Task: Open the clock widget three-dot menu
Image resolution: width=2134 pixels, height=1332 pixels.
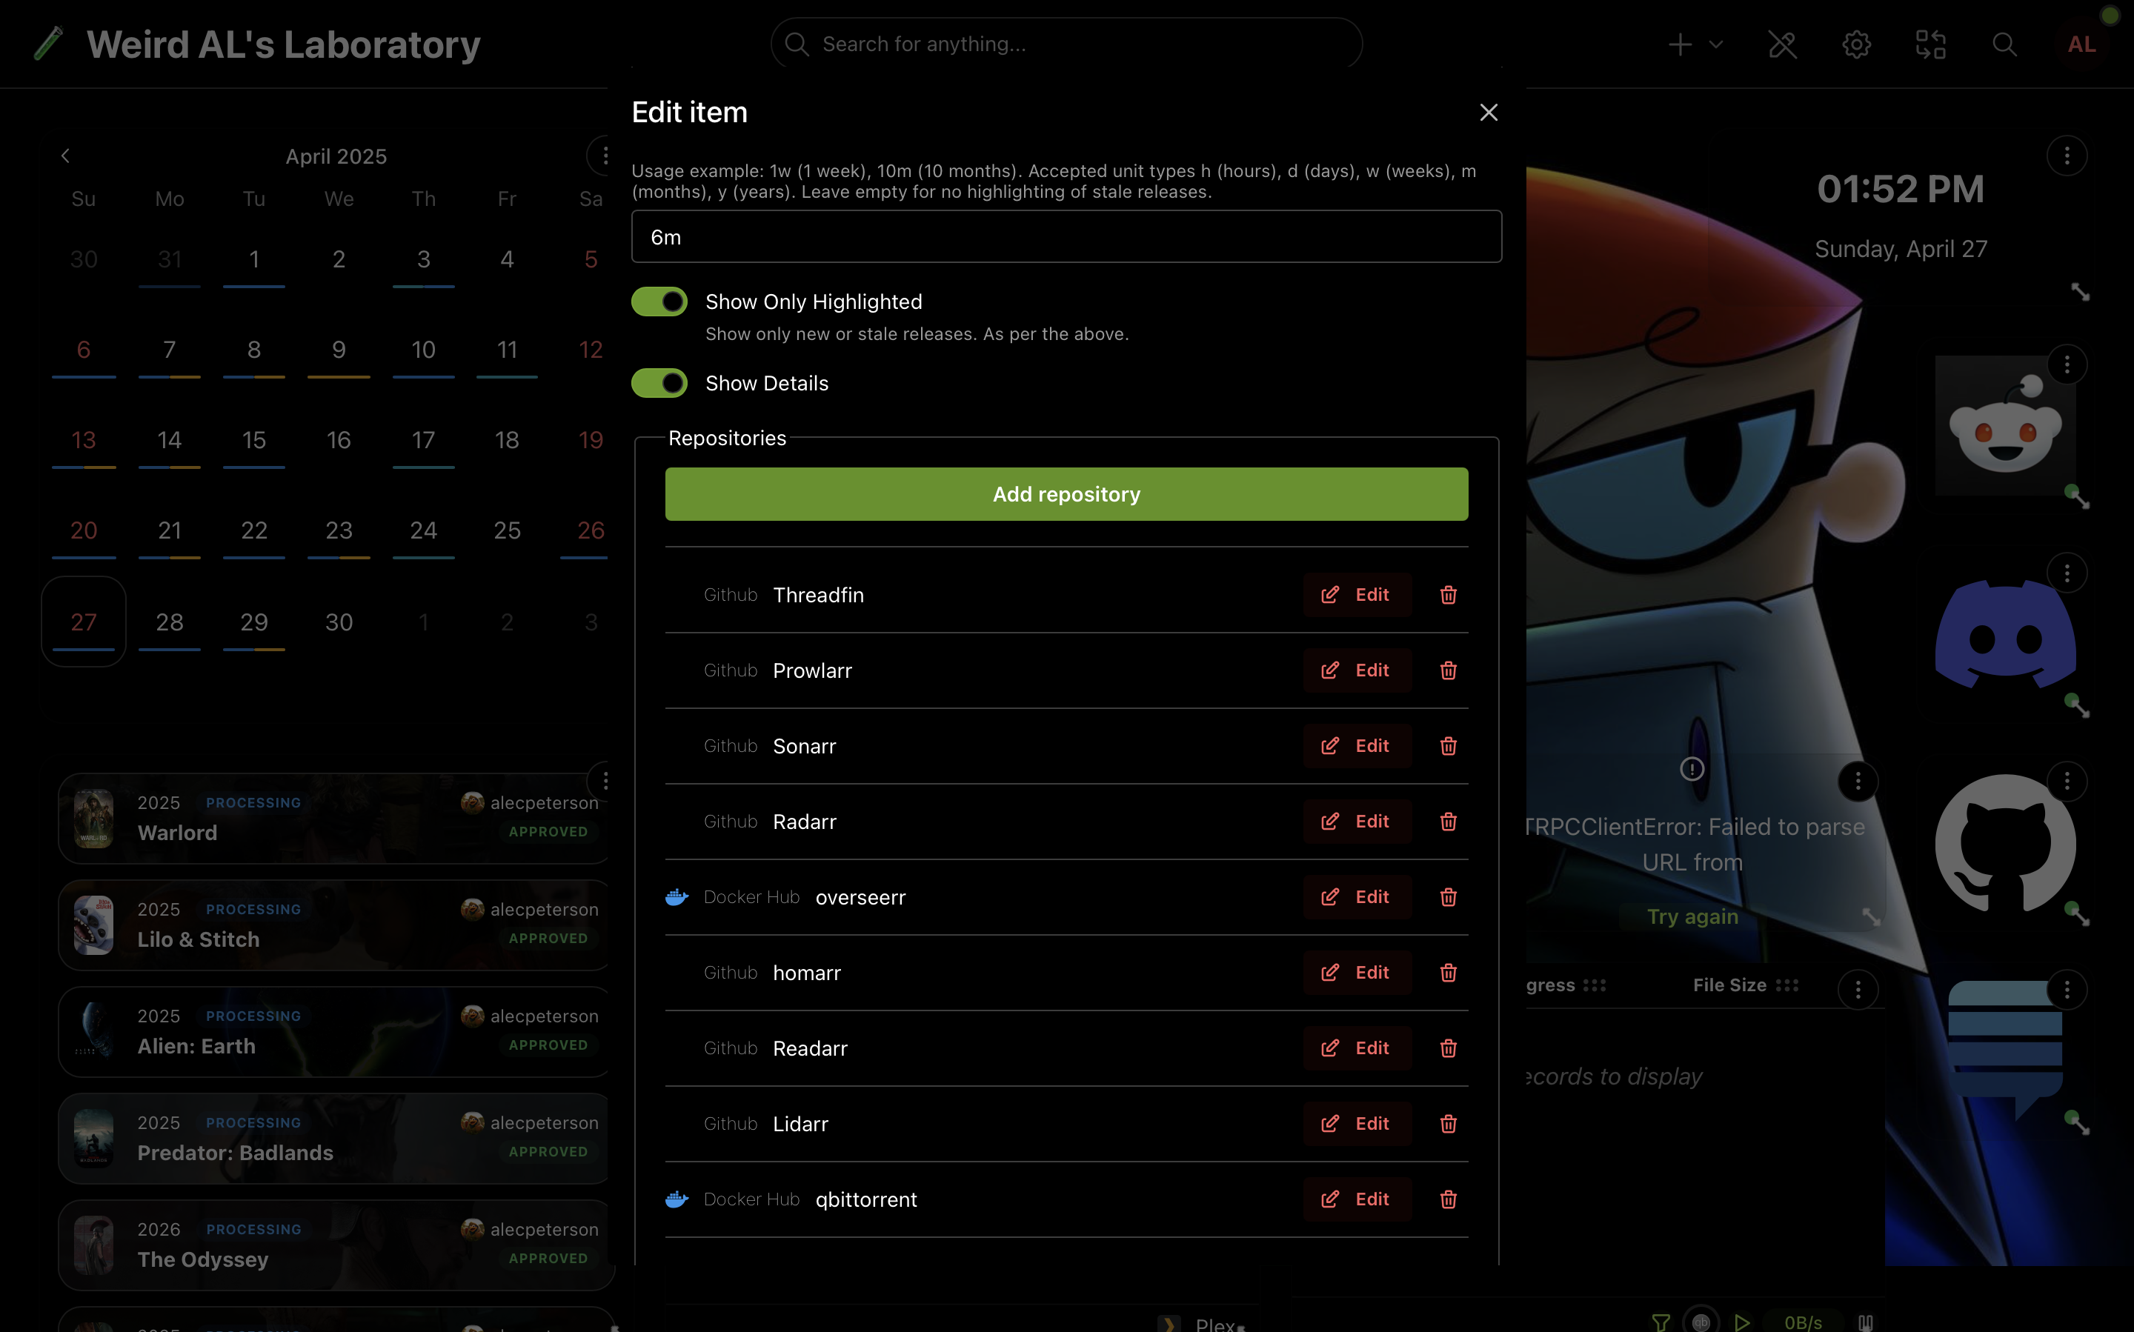Action: 2066,156
